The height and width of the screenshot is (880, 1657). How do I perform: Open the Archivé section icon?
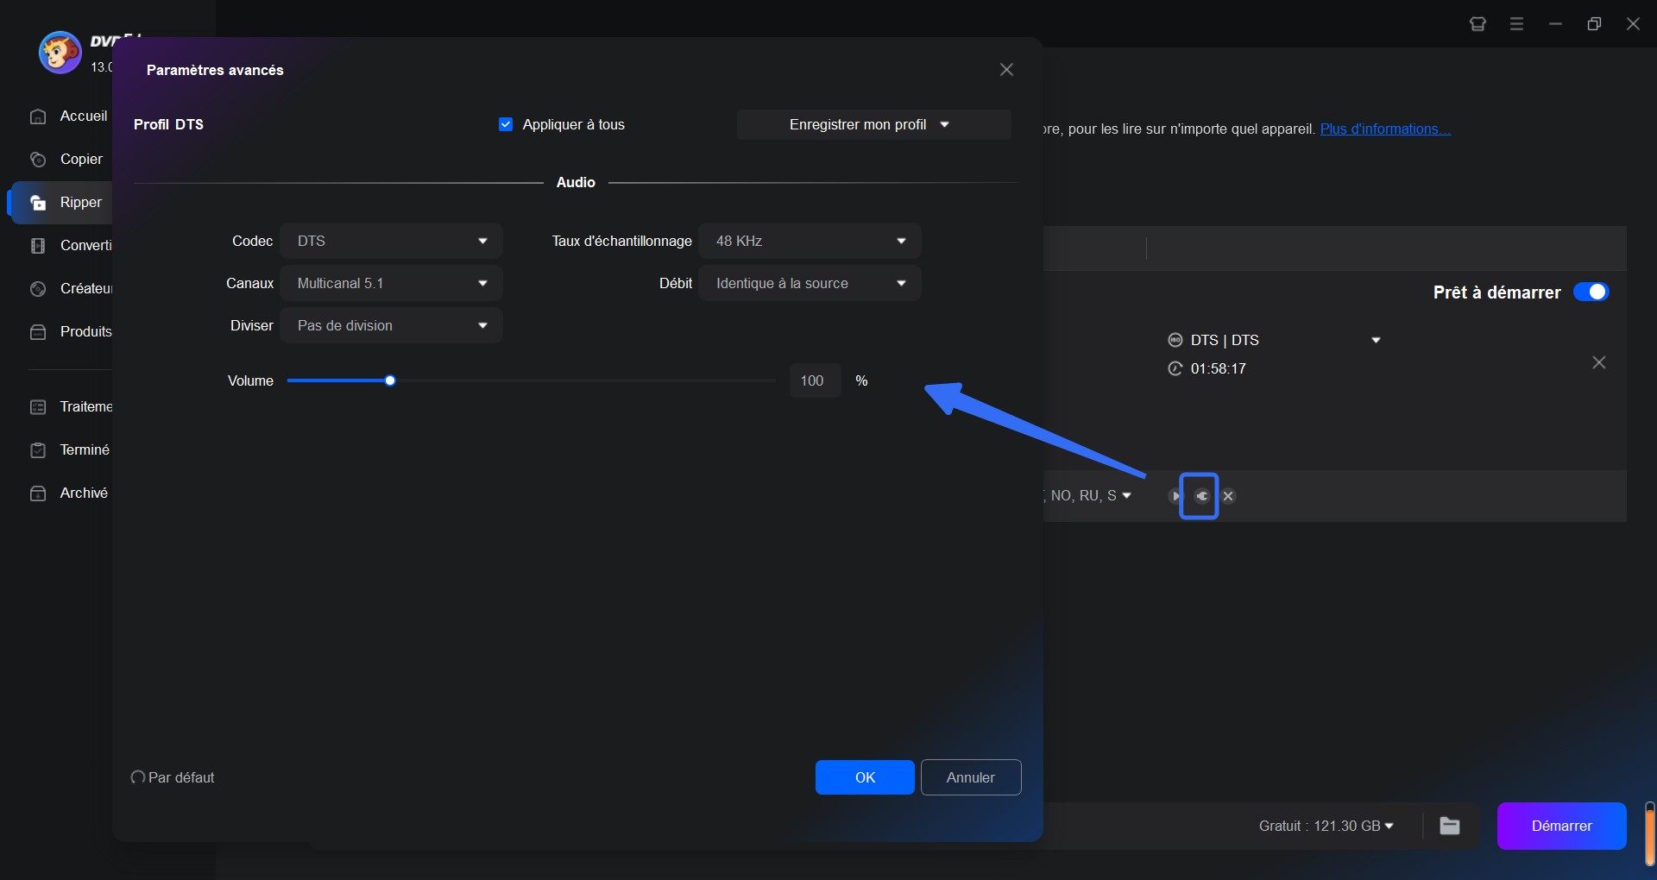pyautogui.click(x=38, y=493)
